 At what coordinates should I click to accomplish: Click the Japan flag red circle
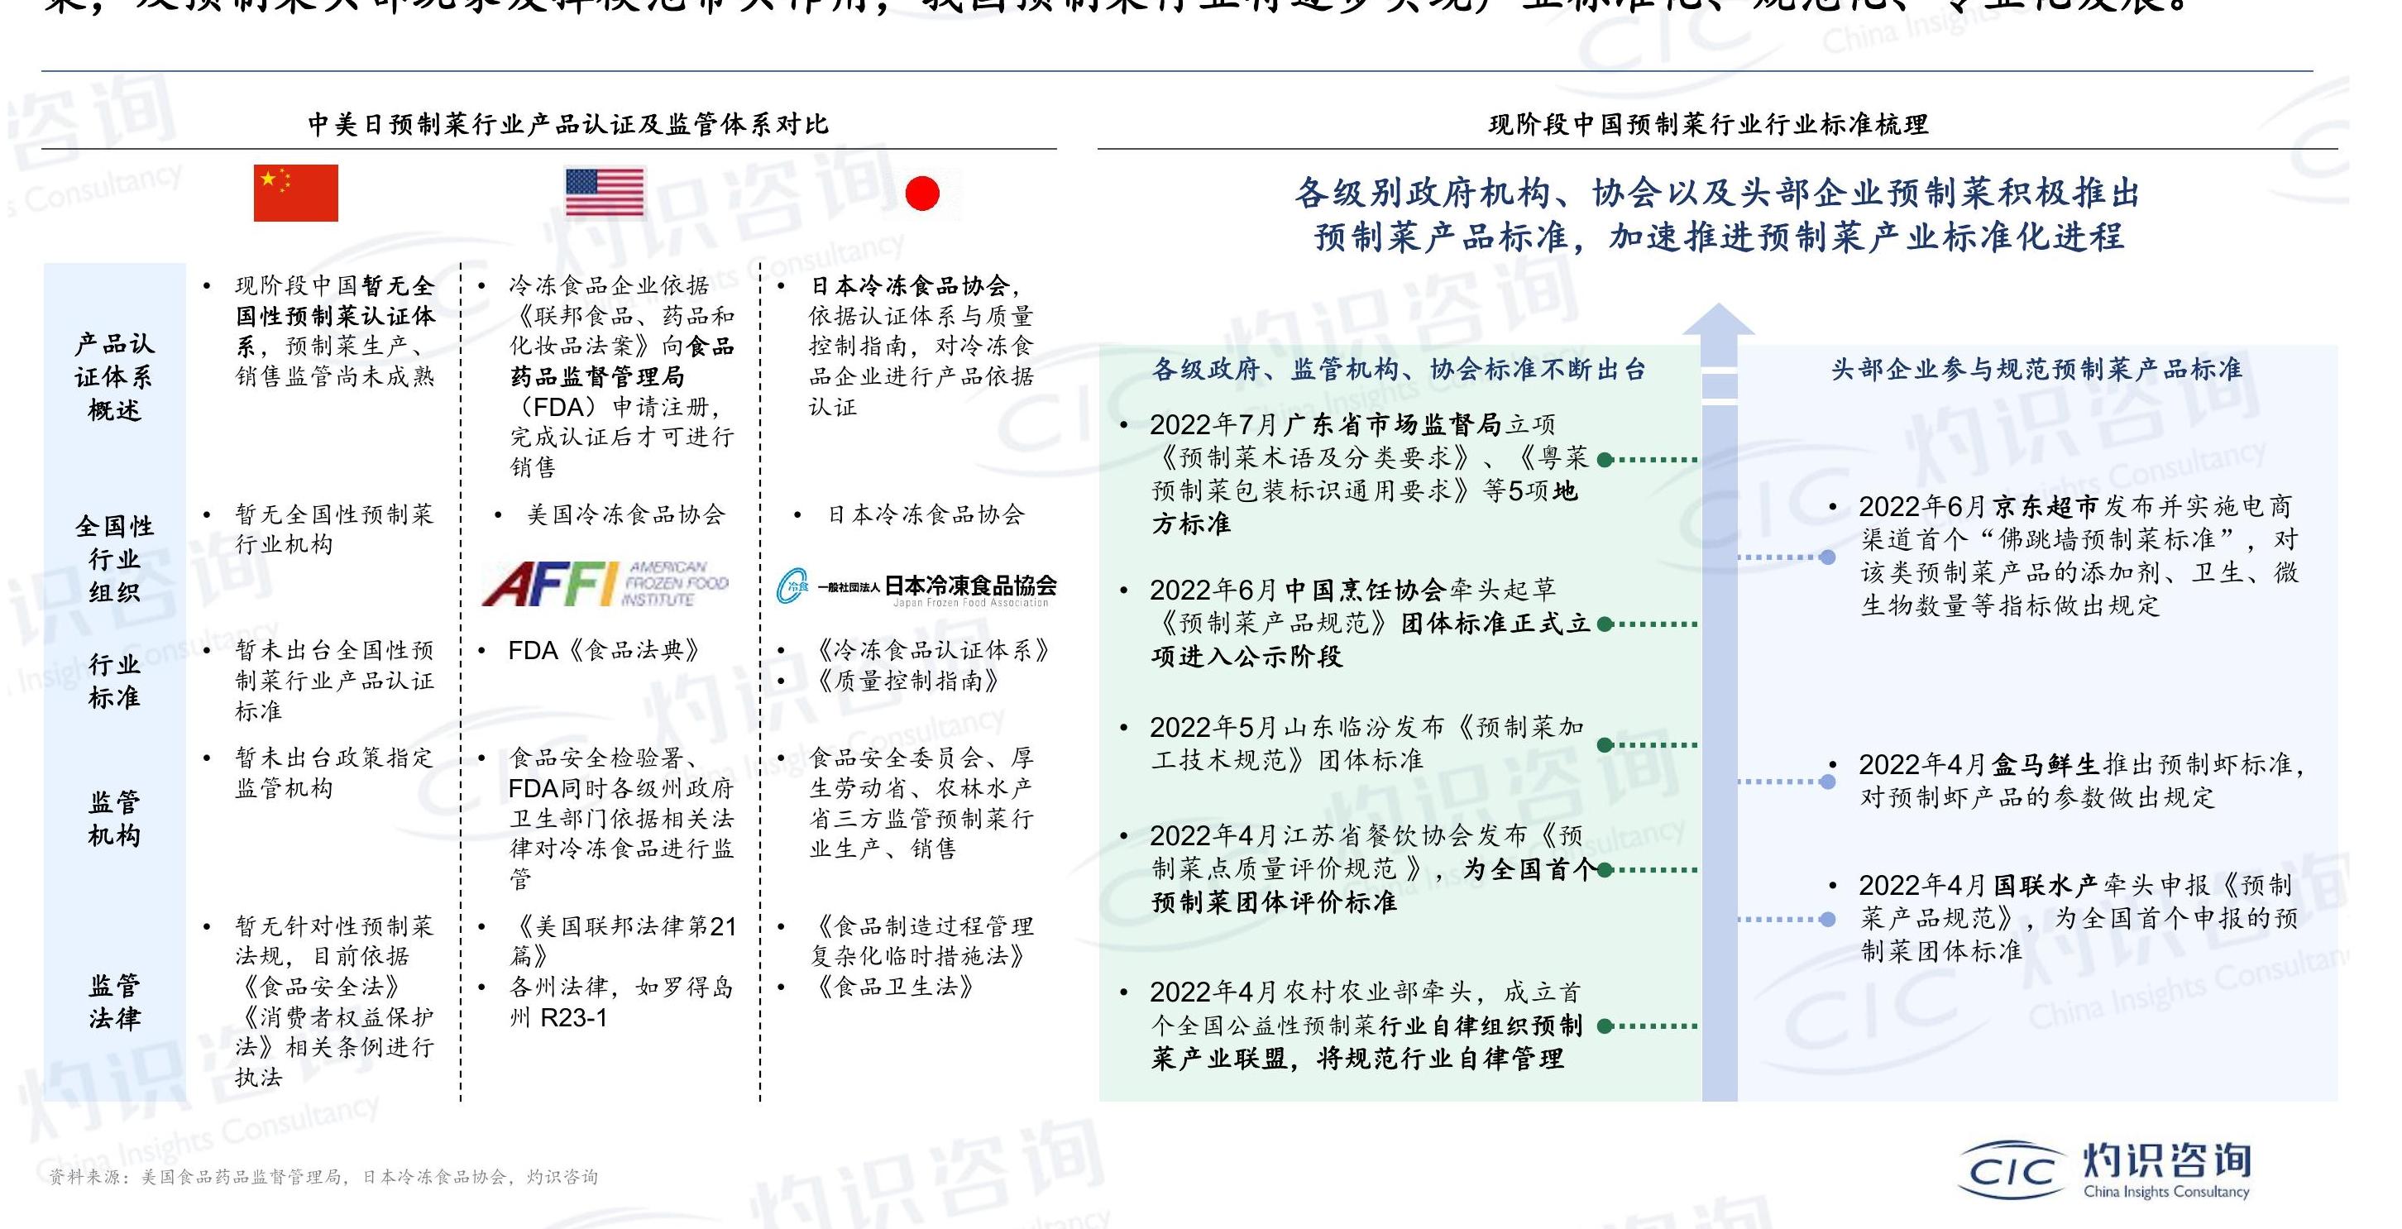(921, 194)
